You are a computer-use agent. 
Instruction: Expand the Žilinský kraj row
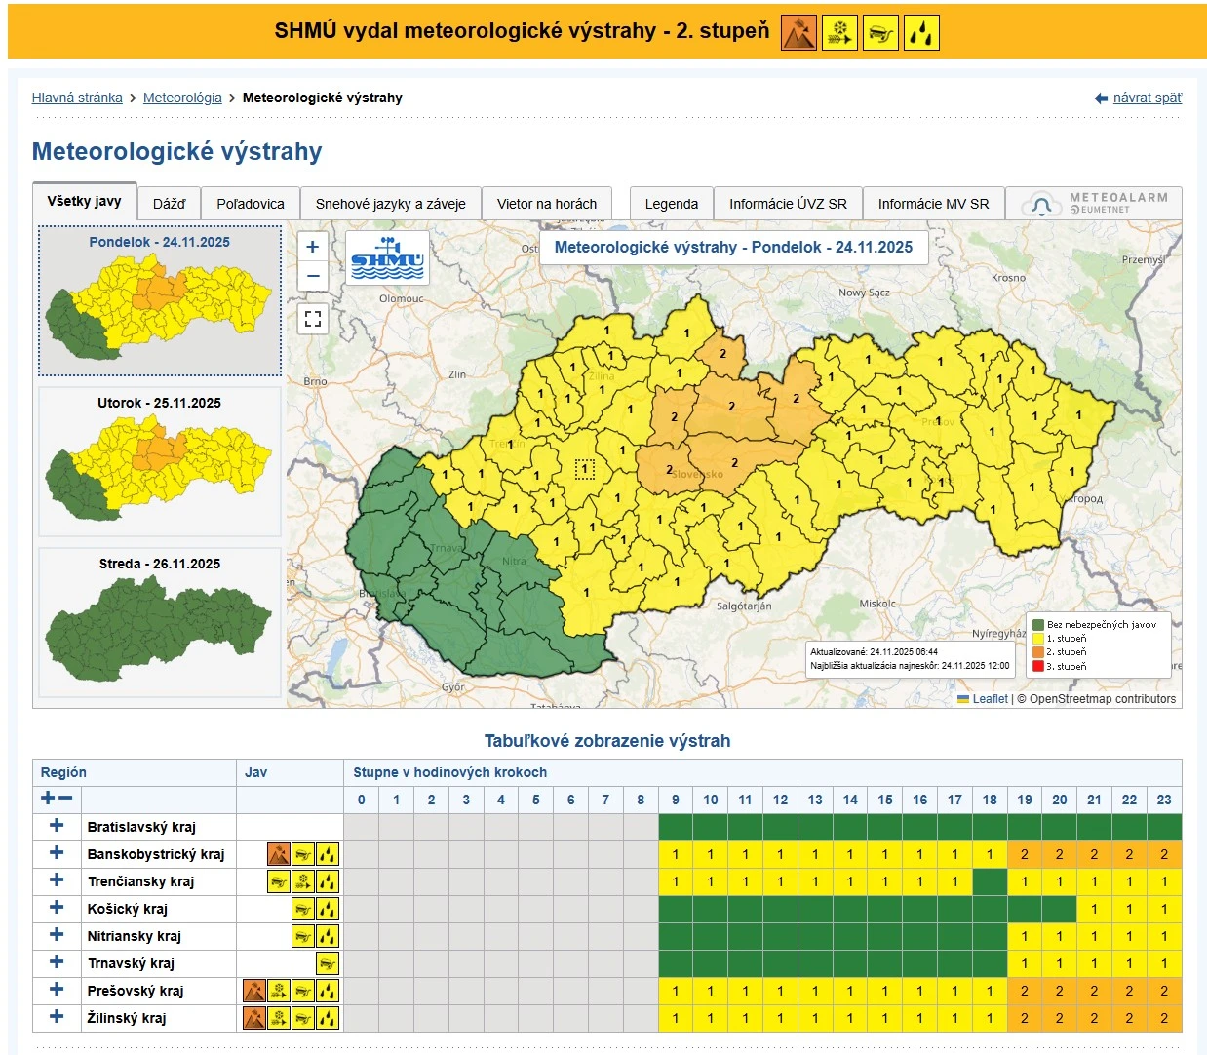pos(57,1017)
